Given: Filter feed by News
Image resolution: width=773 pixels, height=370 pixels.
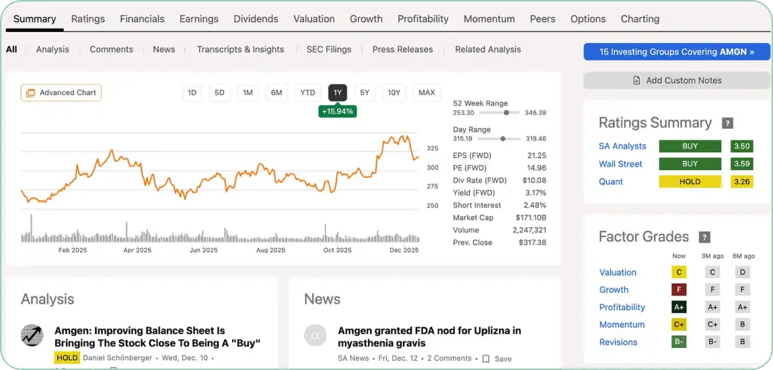Looking at the screenshot, I should [x=164, y=49].
